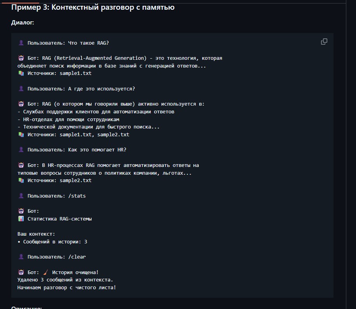Viewport: 356px width, 309px height.
Task: Click bot emoji before "RAG (Retrieval-Augmented Generation)"
Action: (x=21, y=58)
